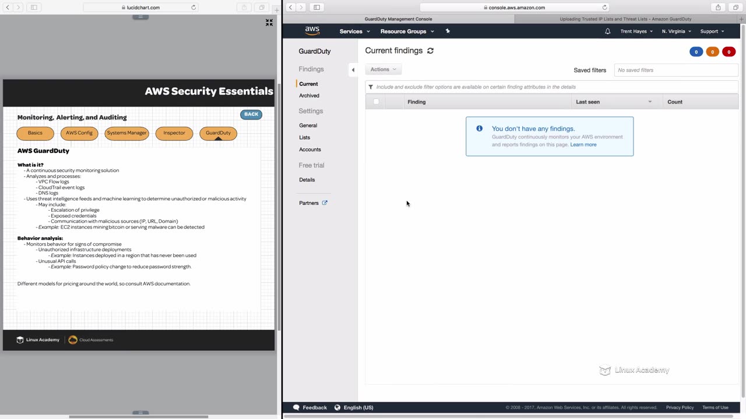Open the Actions dropdown
The height and width of the screenshot is (419, 746).
(x=383, y=69)
